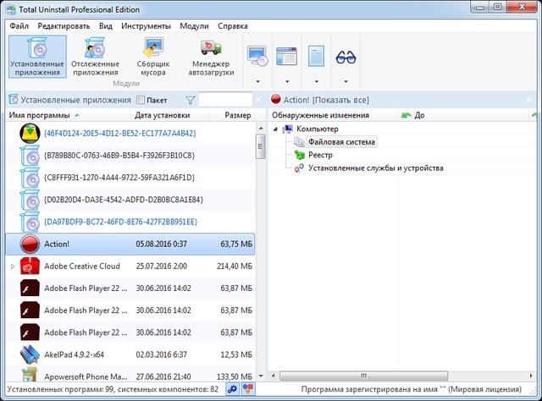Open dropdown under the binoculars icon
Image resolution: width=542 pixels, height=401 pixels.
click(346, 82)
